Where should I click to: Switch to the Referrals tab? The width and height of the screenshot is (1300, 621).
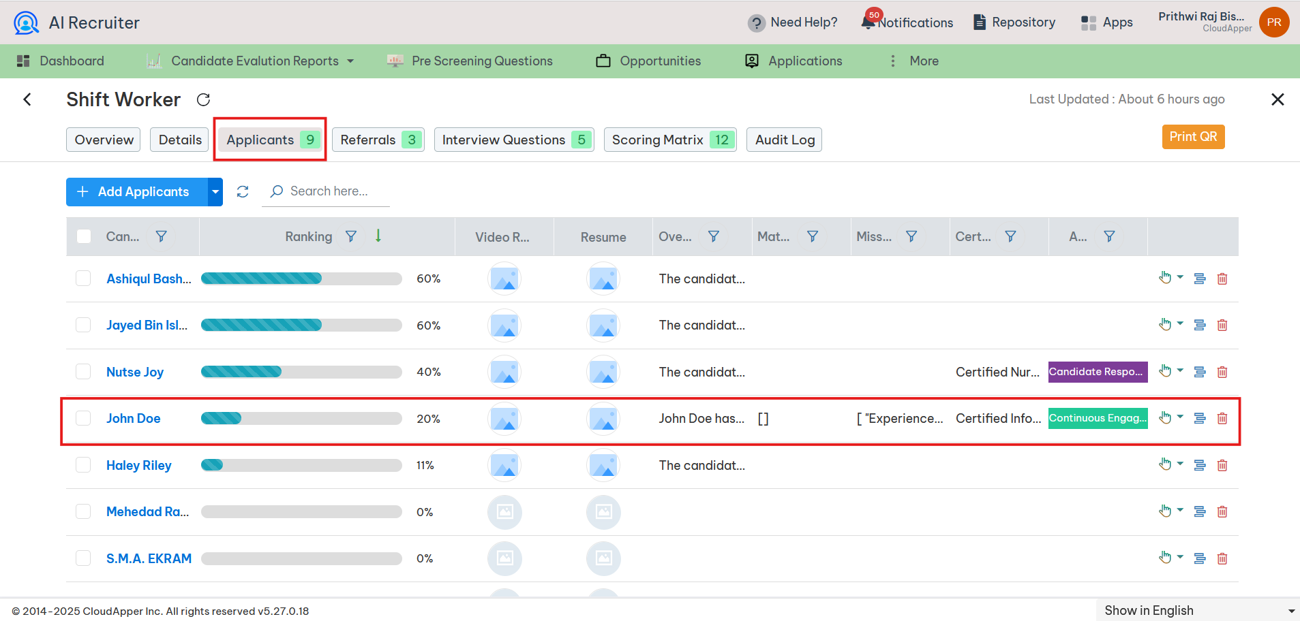coord(378,140)
